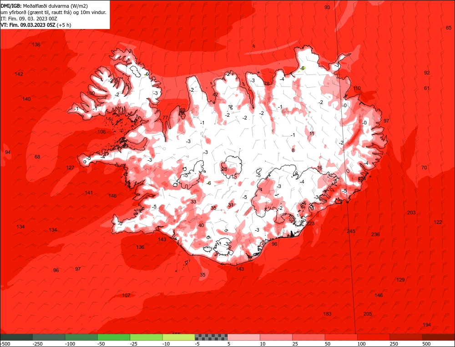Click the inland value 11 in the northeast
Screen dimensions: 455x347
[x=312, y=134]
